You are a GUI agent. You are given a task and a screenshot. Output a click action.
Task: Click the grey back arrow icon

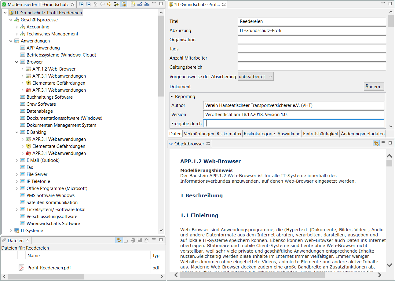102,4
